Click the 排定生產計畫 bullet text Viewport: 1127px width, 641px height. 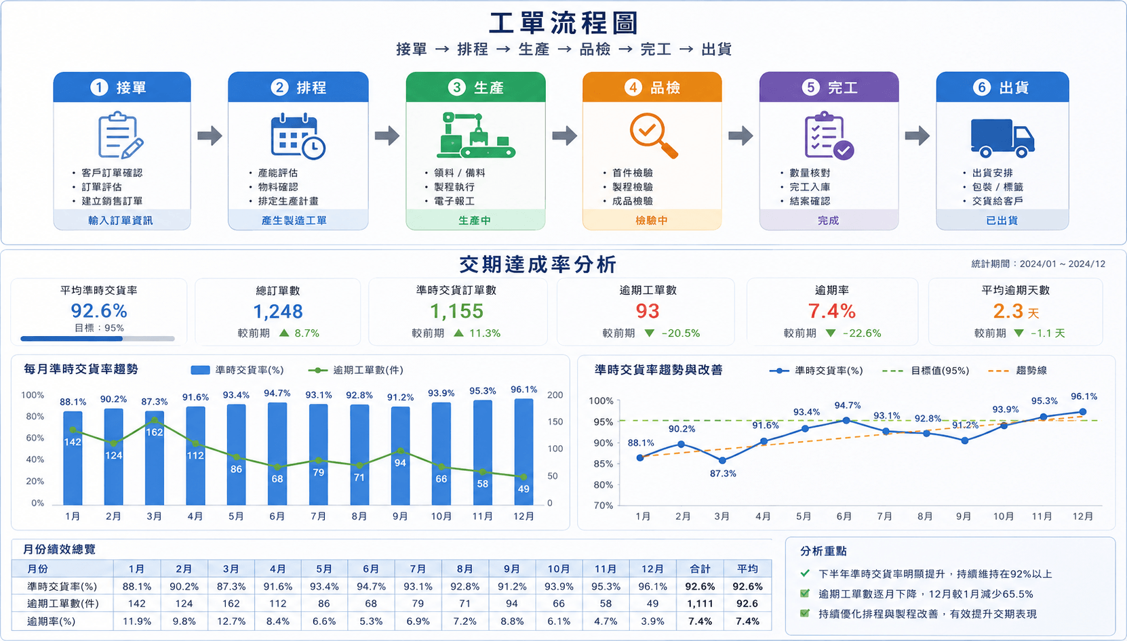click(288, 201)
